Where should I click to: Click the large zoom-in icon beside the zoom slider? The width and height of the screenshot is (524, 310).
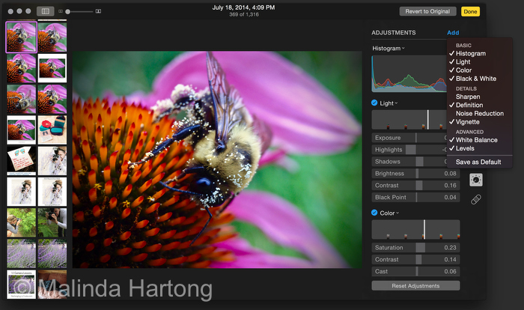pyautogui.click(x=98, y=11)
